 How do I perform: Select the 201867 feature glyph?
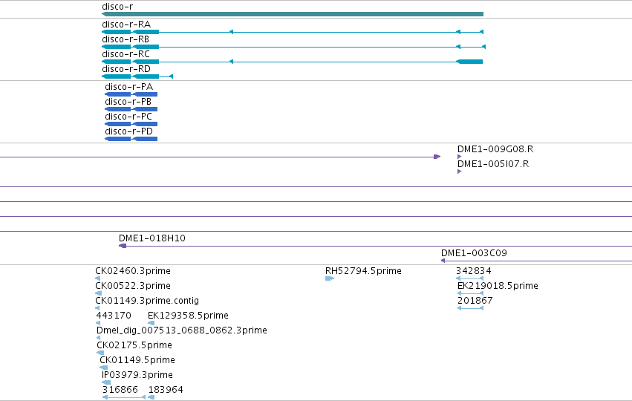[x=470, y=308]
